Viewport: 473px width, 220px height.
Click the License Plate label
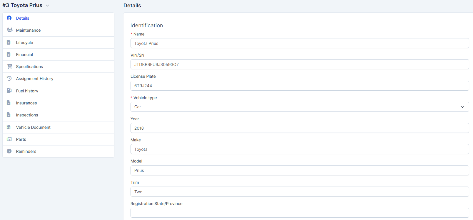click(143, 76)
